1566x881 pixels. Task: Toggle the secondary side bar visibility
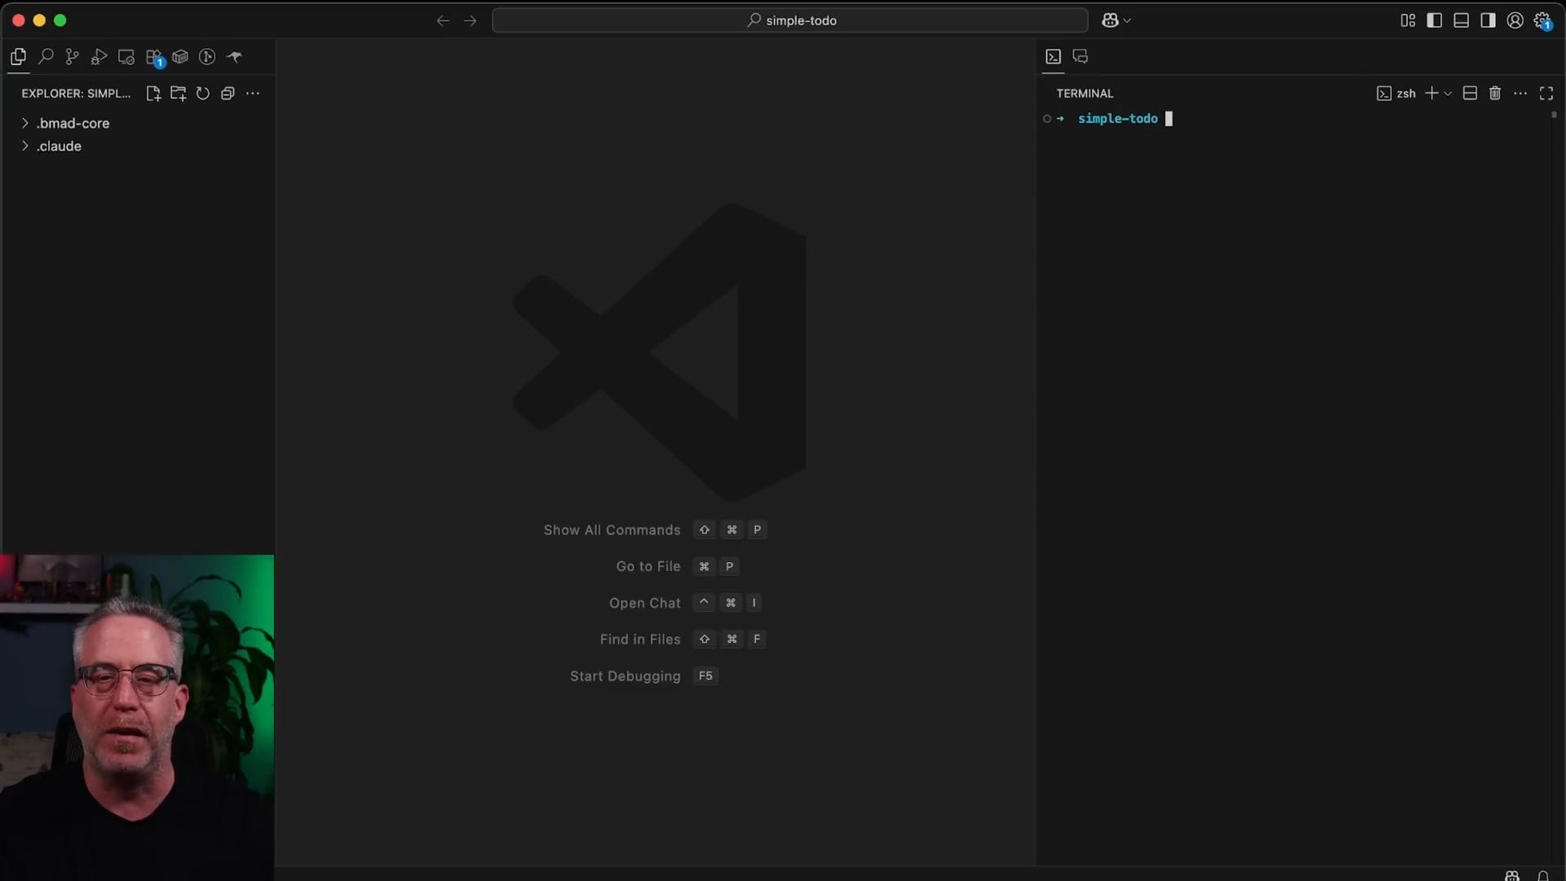pyautogui.click(x=1489, y=20)
